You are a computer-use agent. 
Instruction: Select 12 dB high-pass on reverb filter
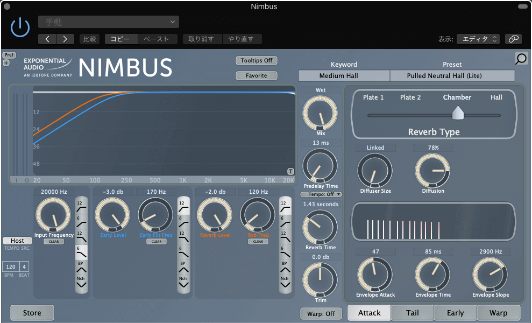[285, 206]
